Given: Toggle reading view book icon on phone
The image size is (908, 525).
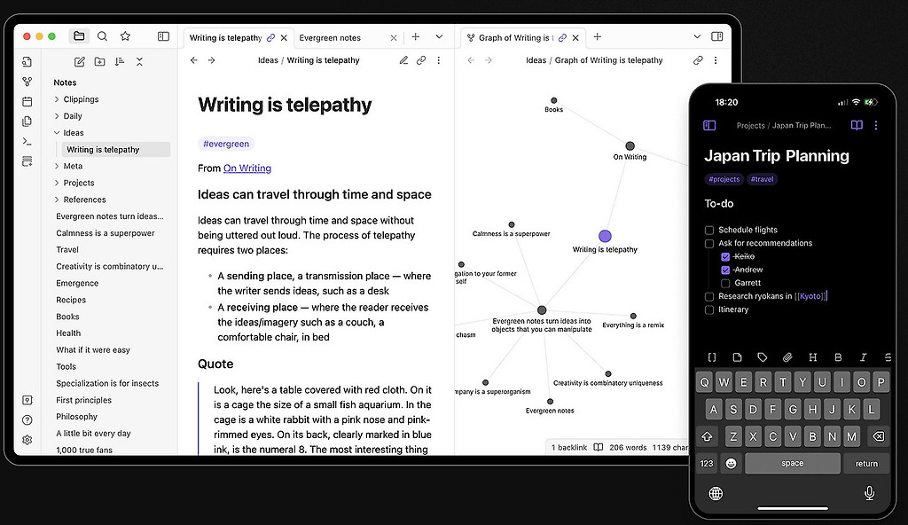Looking at the screenshot, I should coord(857,125).
